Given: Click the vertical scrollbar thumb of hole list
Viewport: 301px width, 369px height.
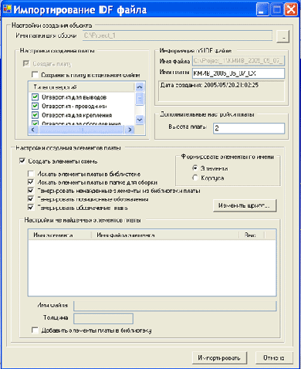Looking at the screenshot, I should 140,99.
